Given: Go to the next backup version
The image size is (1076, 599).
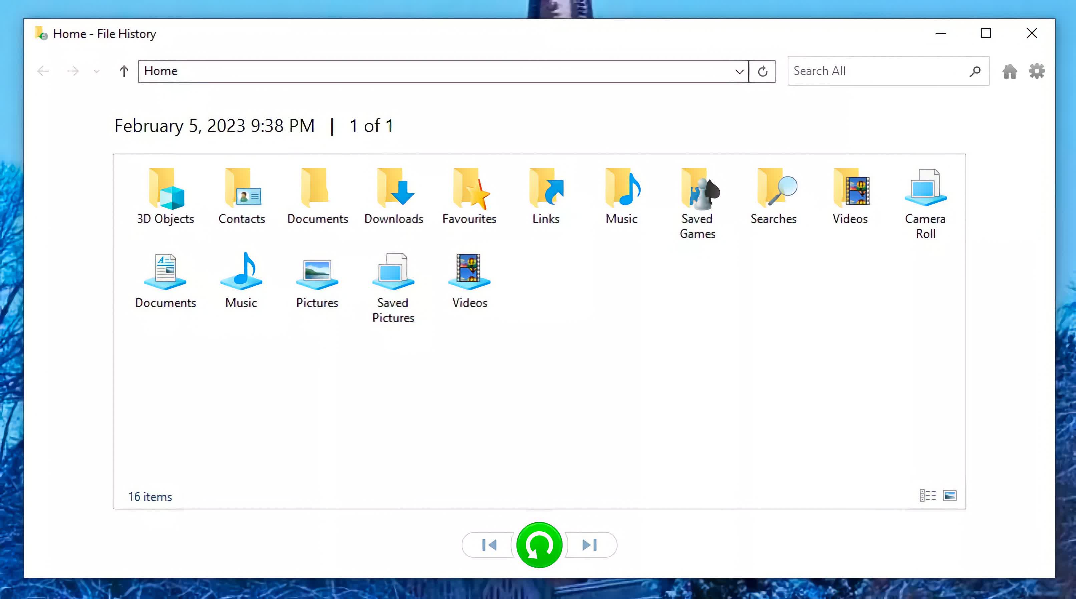Looking at the screenshot, I should [x=590, y=545].
